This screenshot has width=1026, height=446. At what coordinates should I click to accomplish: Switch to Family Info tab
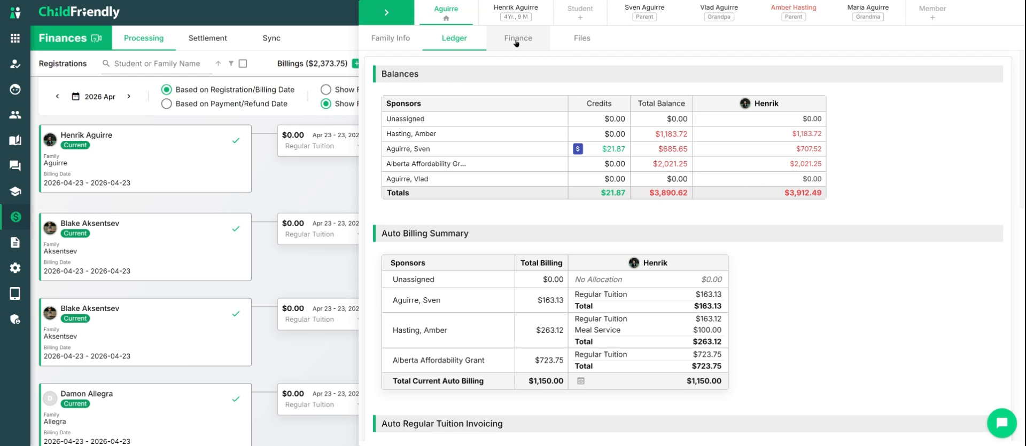pos(391,38)
